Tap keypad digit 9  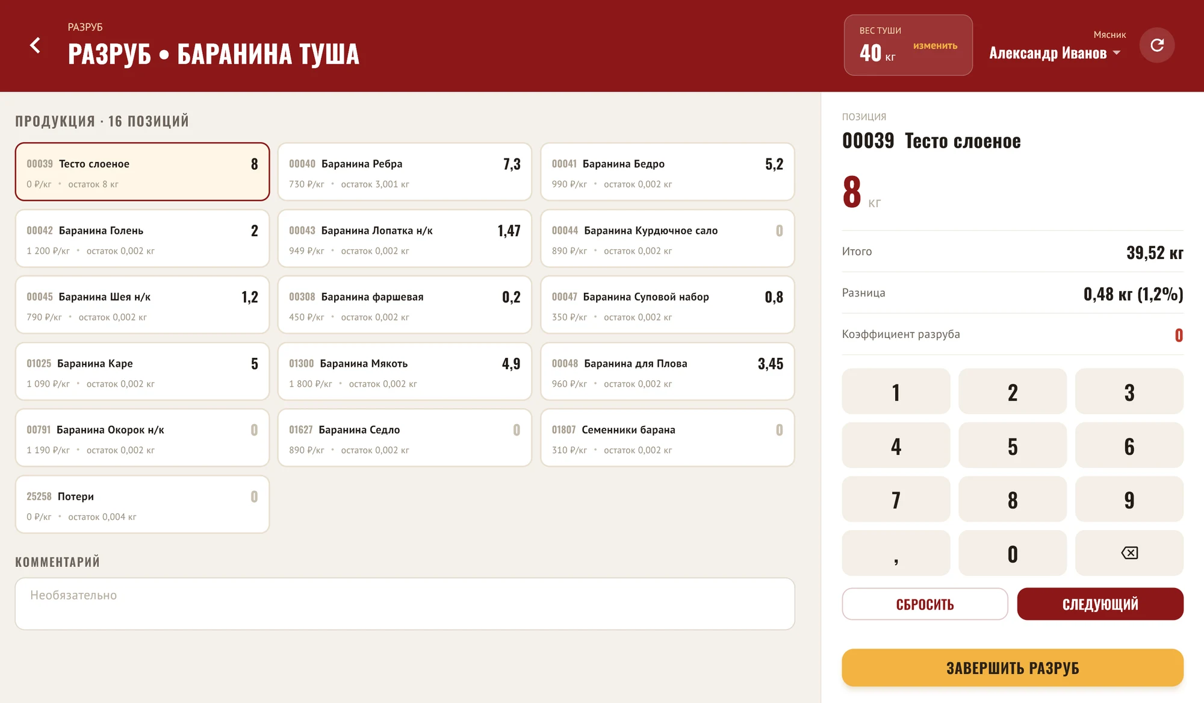click(1129, 499)
